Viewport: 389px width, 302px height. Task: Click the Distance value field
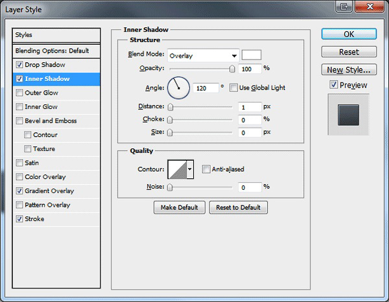(250, 107)
